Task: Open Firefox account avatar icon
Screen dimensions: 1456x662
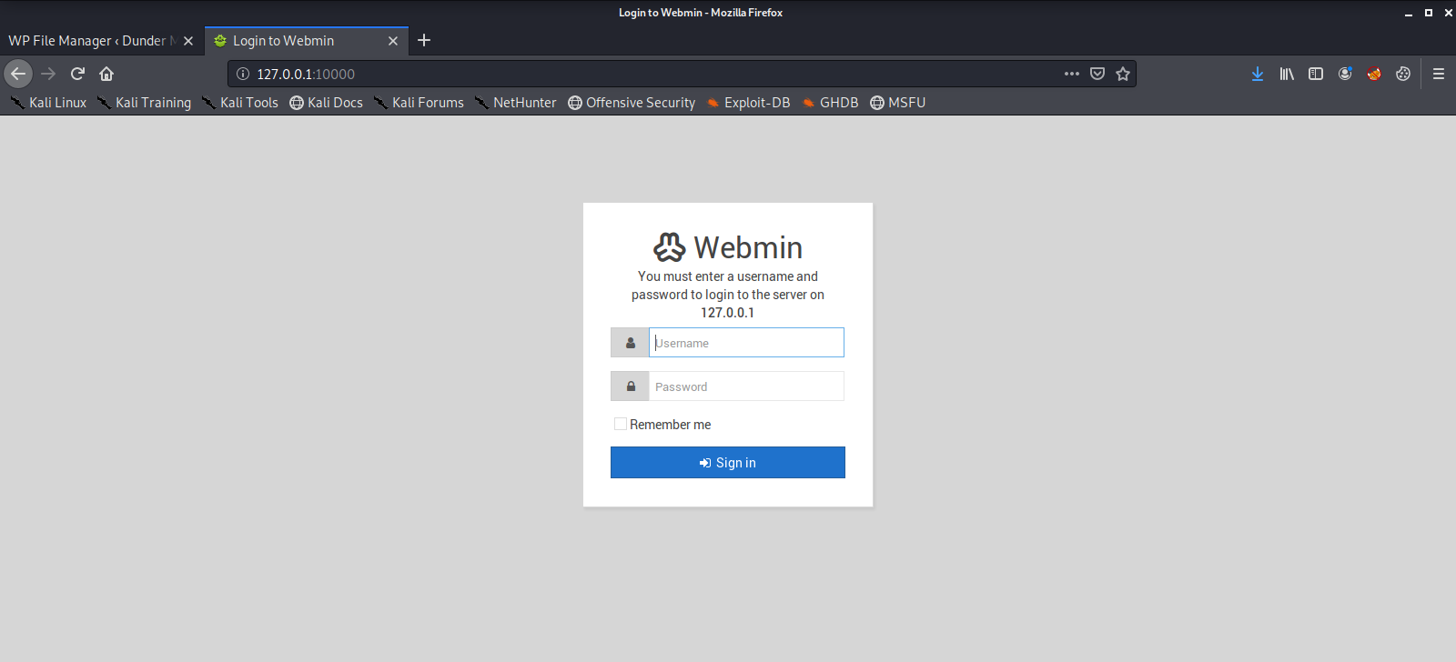Action: click(x=1345, y=74)
